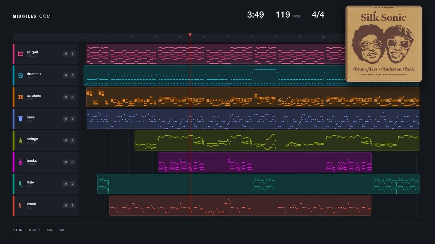Mute the bass track

[66, 119]
